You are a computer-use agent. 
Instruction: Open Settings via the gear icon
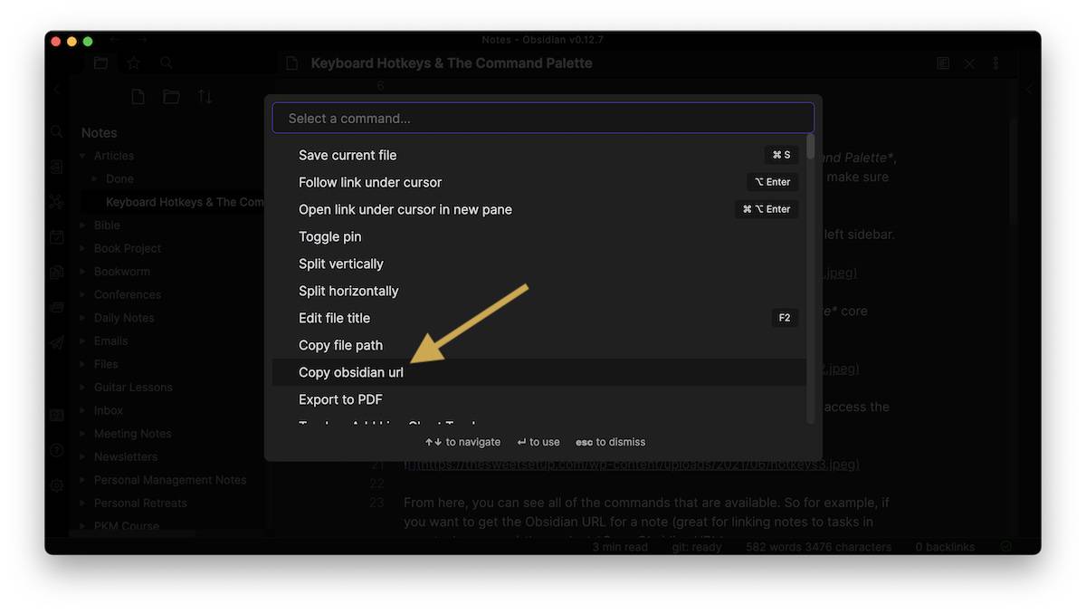tap(57, 485)
